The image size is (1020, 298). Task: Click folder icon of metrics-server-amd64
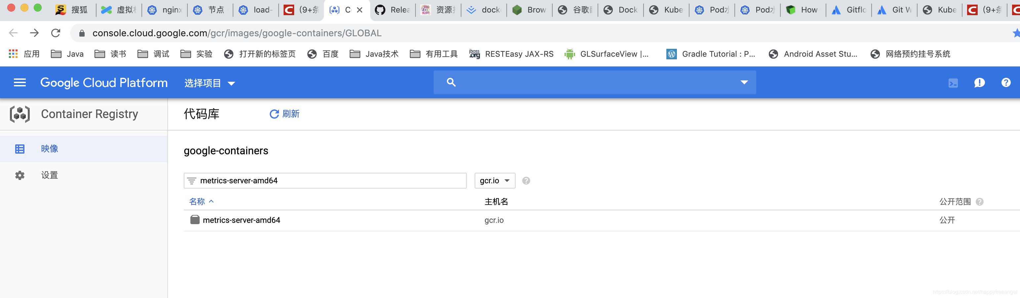pyautogui.click(x=195, y=220)
